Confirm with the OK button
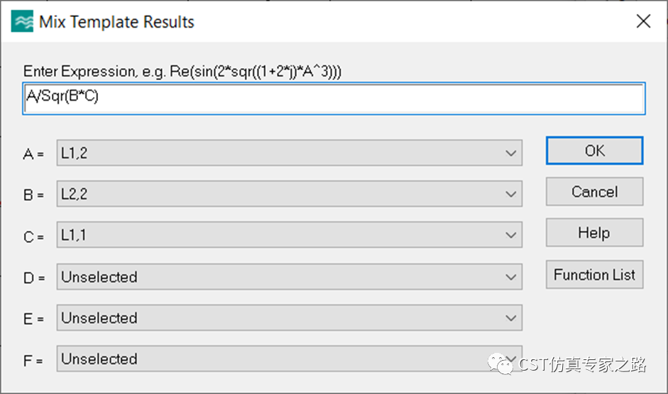Screen dimensions: 668x394 (594, 151)
